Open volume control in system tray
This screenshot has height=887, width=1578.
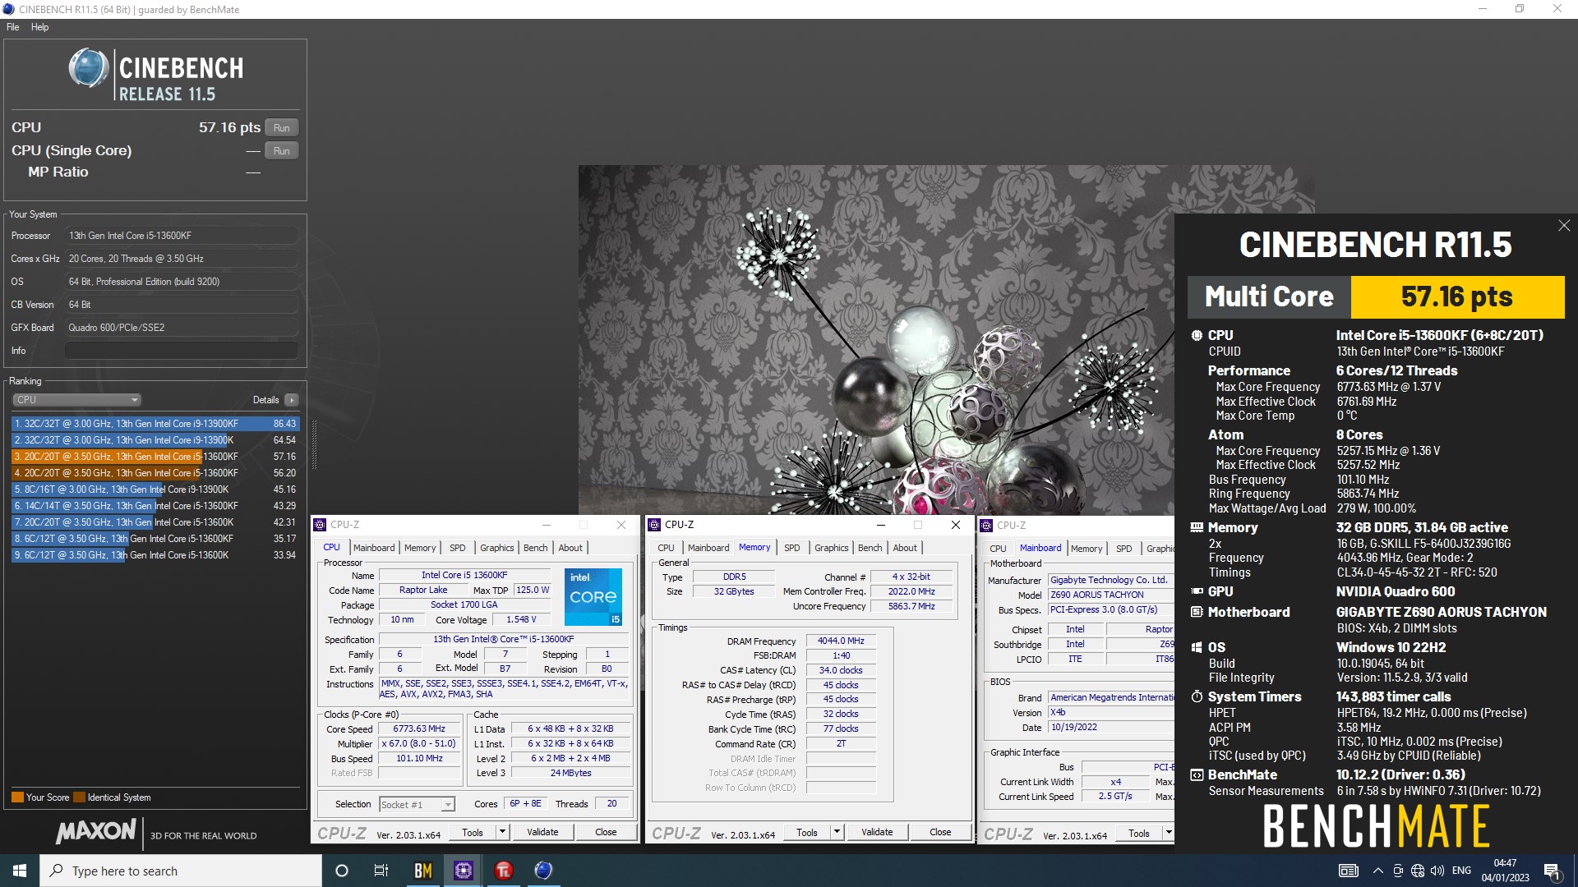[x=1437, y=871]
